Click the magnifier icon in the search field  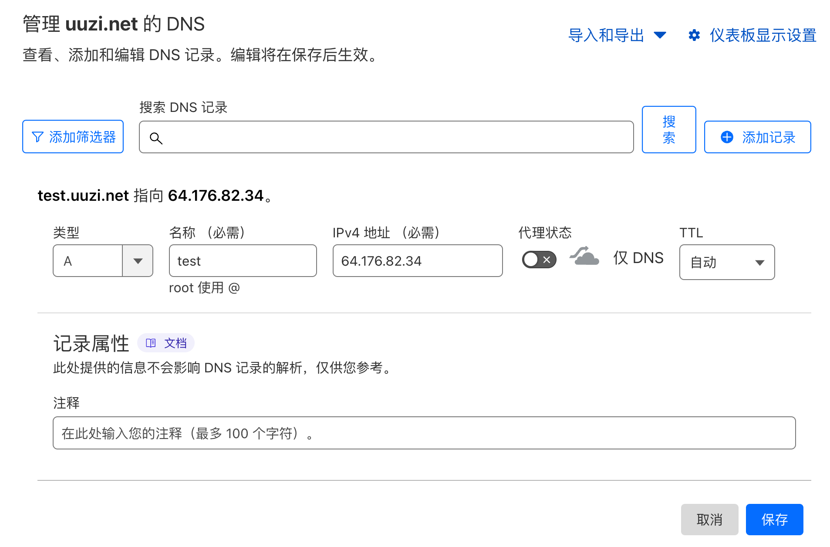coord(156,138)
